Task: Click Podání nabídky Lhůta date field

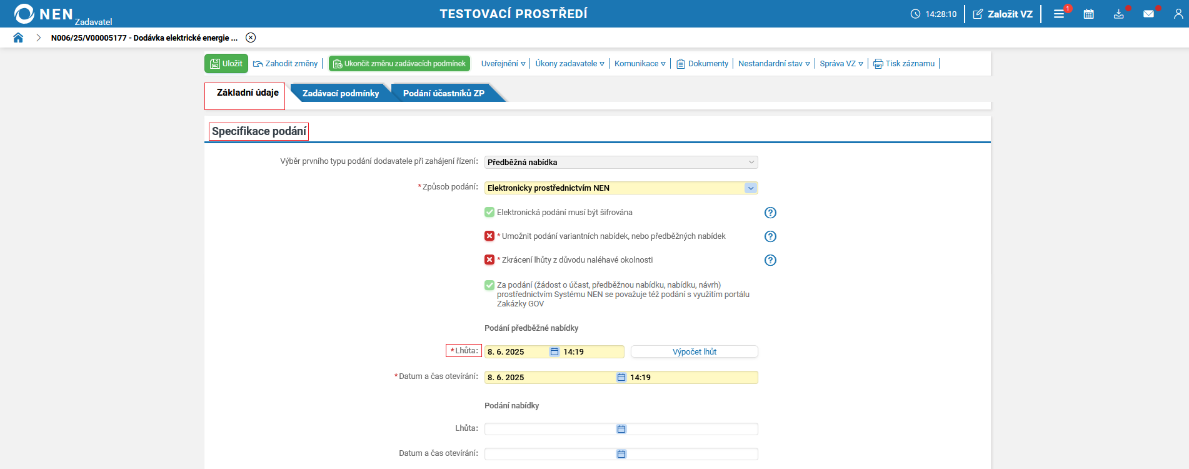Action: (x=550, y=429)
